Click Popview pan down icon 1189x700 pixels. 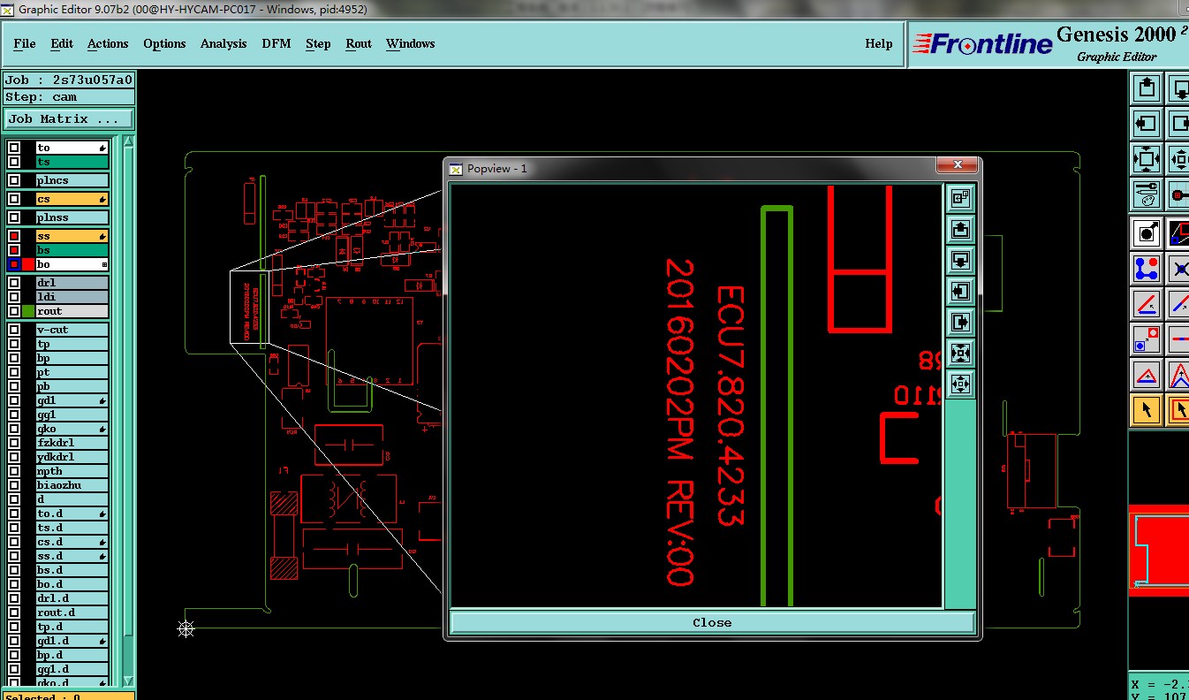click(x=960, y=260)
